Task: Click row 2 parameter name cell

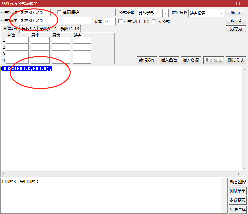Action: (x=17, y=47)
